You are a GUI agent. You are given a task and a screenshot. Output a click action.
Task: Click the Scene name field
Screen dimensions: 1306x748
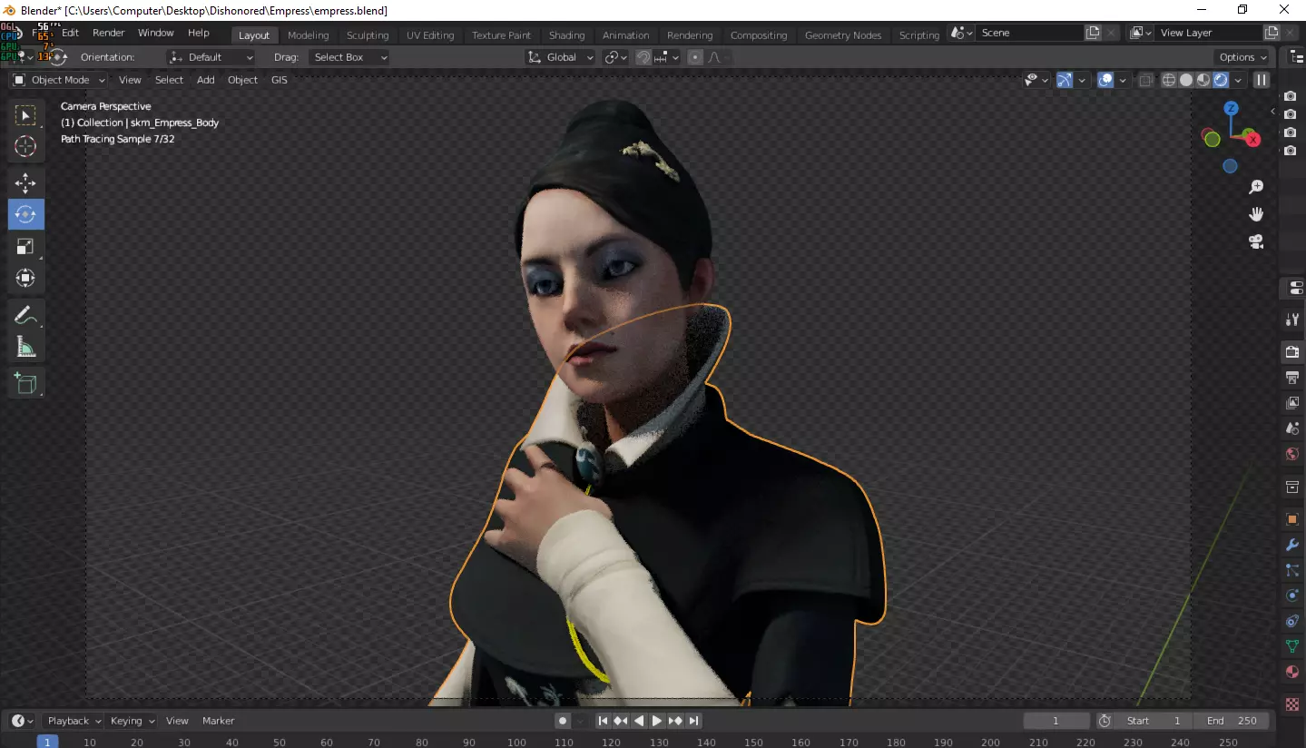coord(1029,33)
